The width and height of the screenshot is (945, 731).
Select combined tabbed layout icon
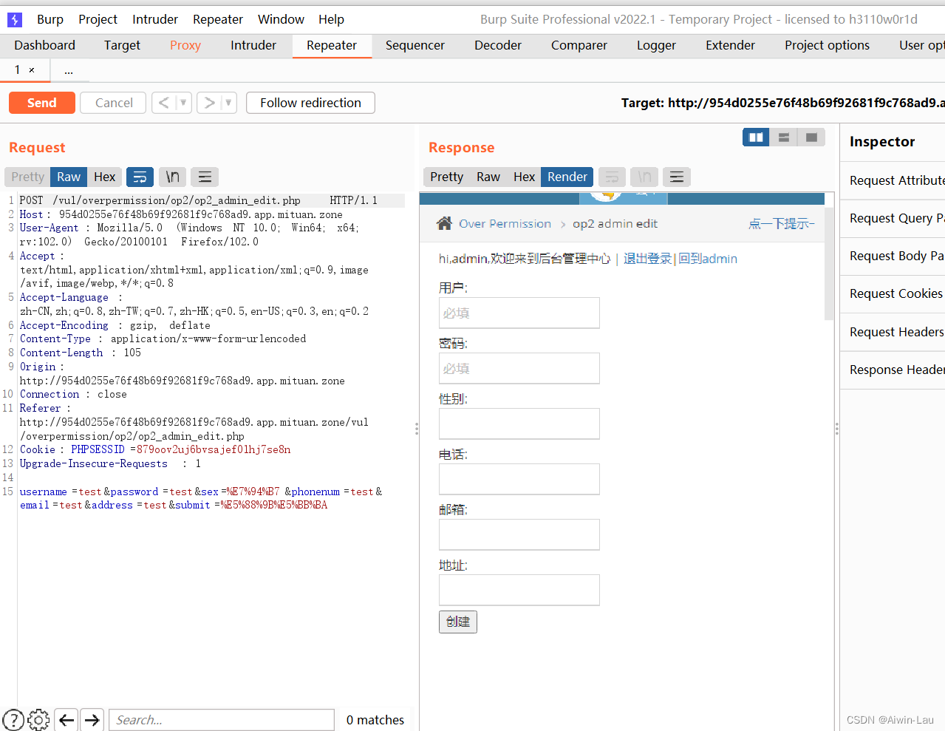pos(811,137)
